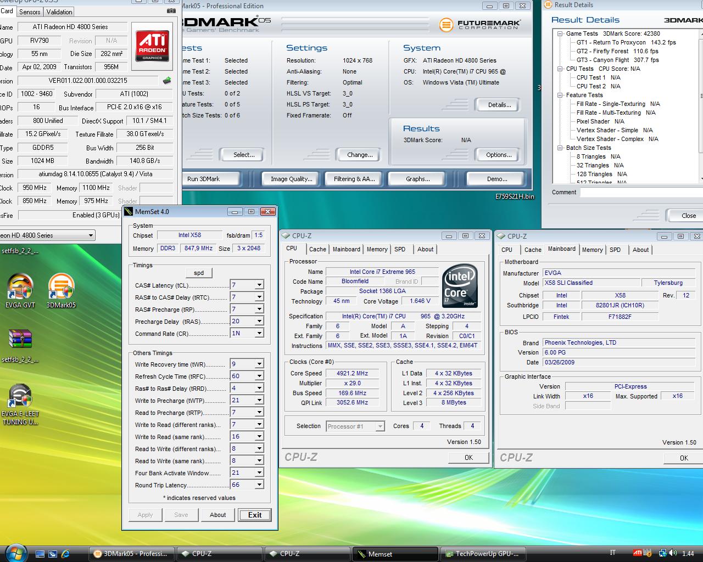Open the EVGA GVT desktop shortcut

click(20, 291)
